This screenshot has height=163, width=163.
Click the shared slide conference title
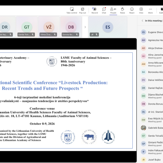[x=54, y=85]
